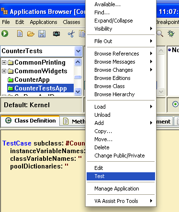Choose Delete from the context menu
Image resolution: width=179 pixels, height=212 pixels.
(x=121, y=147)
